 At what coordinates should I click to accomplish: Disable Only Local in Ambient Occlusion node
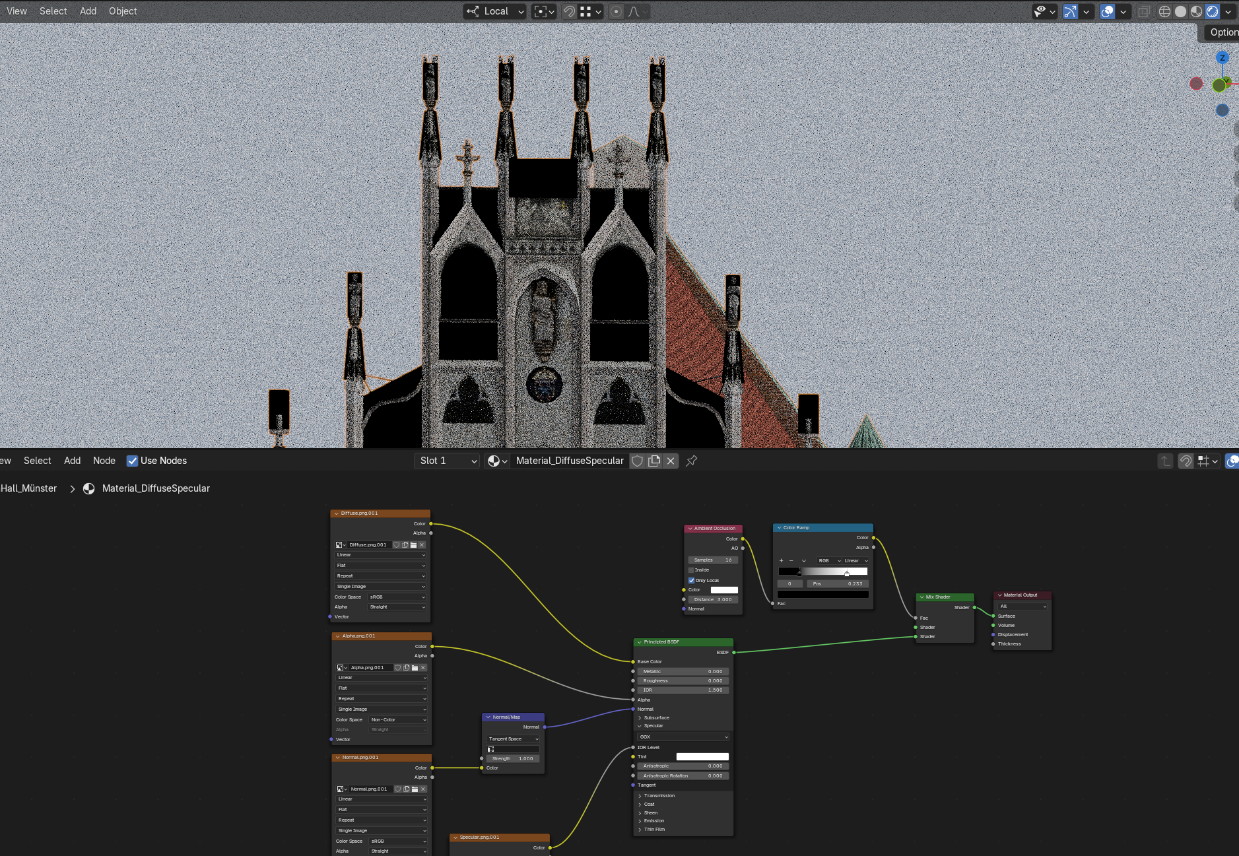coord(691,581)
